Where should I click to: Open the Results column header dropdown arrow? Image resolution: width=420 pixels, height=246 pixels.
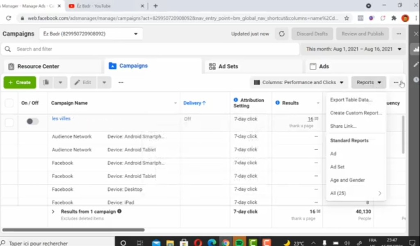pos(318,103)
